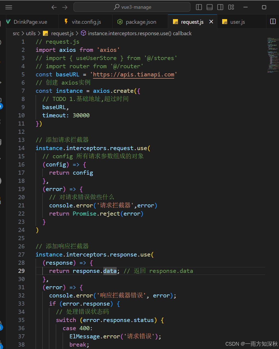Click 'switch (error.response.status)' line
Screen dimensions: 279x349
(110, 320)
